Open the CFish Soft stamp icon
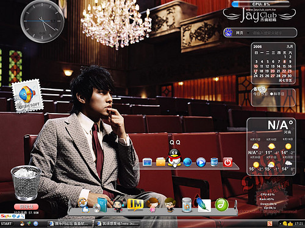The height and width of the screenshot is (228, 305). coord(27,95)
